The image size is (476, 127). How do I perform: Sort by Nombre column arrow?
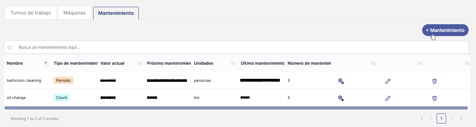46,63
